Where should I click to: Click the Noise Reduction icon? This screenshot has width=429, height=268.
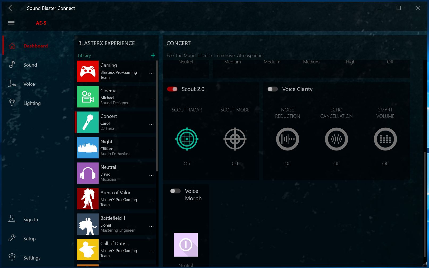pyautogui.click(x=288, y=139)
